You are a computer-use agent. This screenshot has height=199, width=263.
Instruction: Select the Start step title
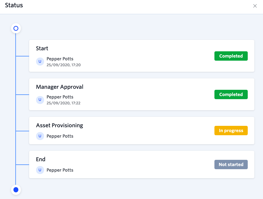42,49
